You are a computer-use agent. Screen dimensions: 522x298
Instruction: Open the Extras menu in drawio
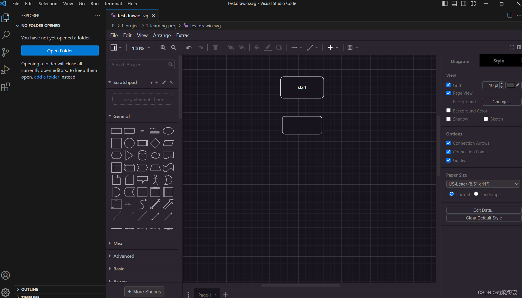click(x=183, y=35)
